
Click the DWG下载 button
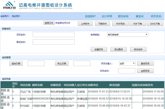[x=155, y=24]
